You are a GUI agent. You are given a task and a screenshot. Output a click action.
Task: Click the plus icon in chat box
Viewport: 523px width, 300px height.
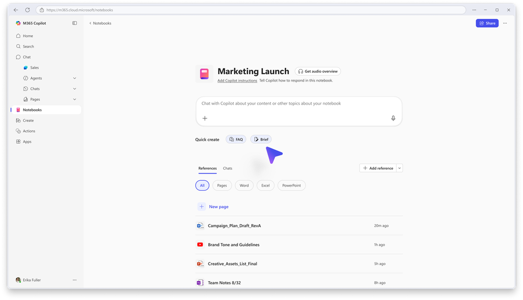point(205,118)
